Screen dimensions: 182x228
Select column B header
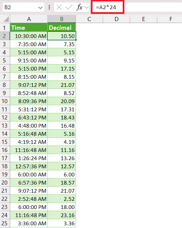[62, 19]
